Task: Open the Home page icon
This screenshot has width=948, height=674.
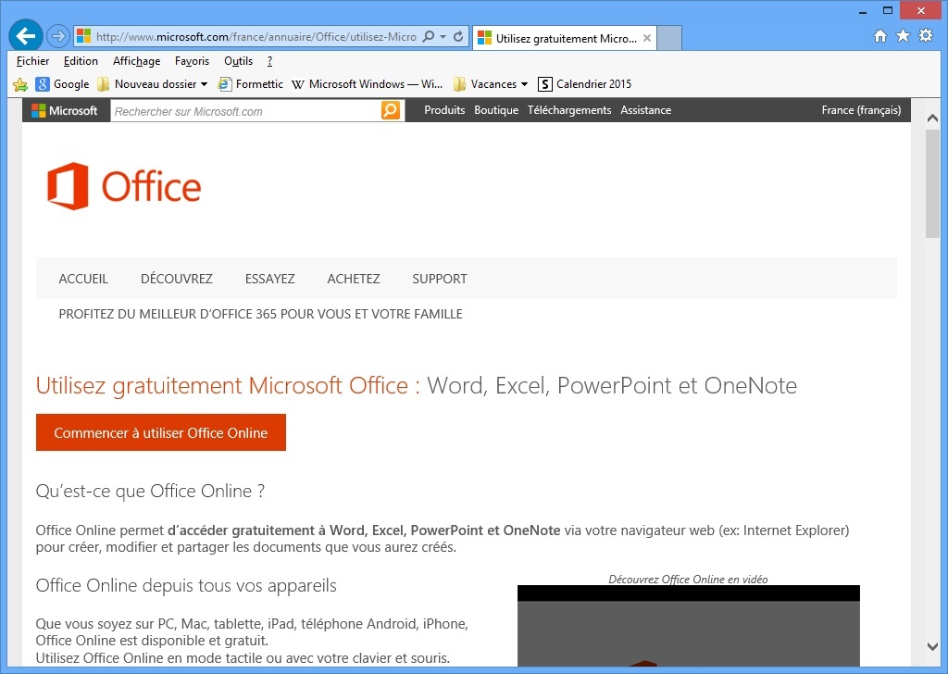Action: [880, 36]
